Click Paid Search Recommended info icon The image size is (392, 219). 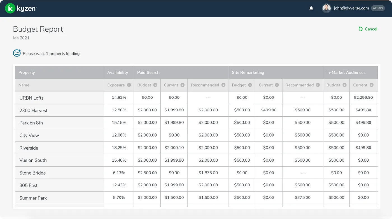223,85
